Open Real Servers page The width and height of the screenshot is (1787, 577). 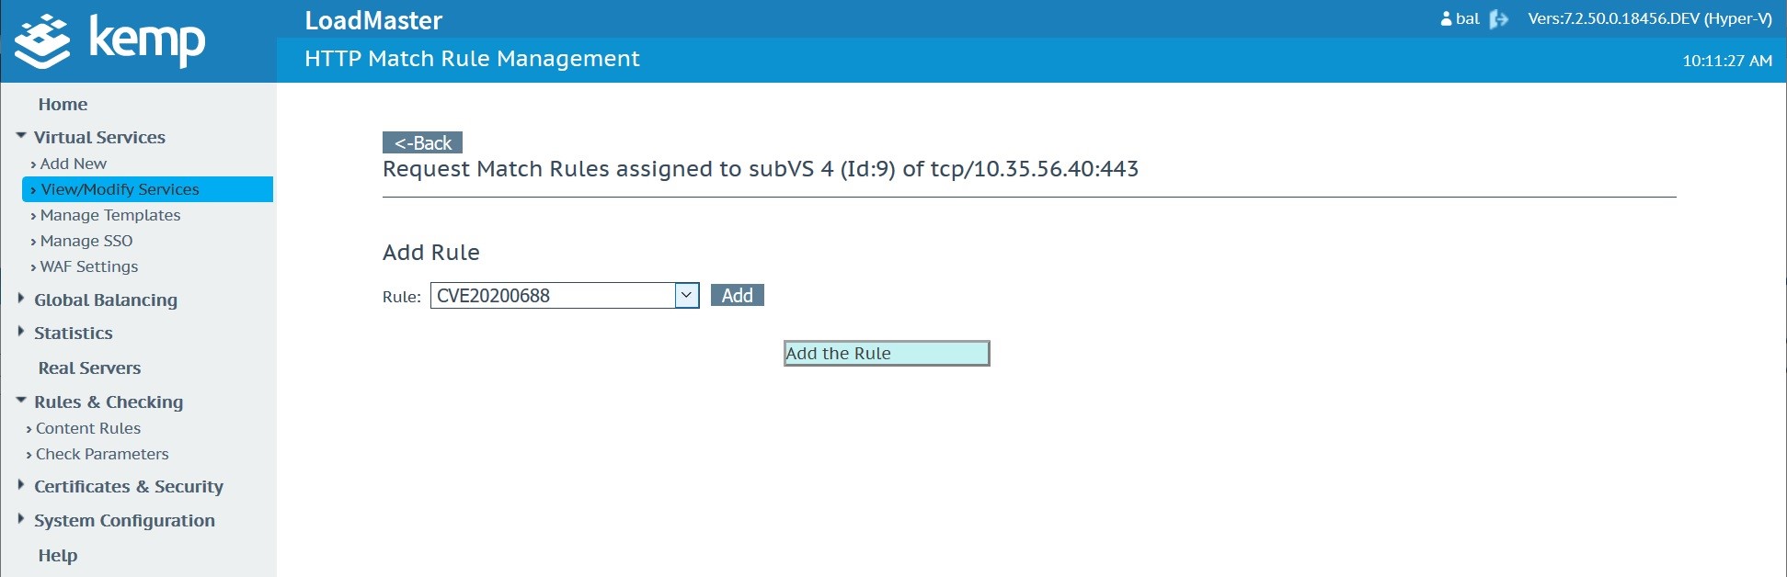(89, 368)
